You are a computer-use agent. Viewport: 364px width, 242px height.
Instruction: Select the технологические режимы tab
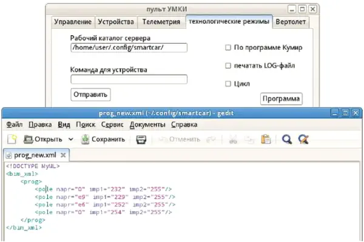229,22
